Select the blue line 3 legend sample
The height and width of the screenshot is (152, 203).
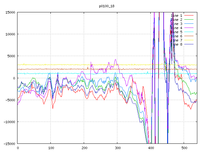(x=189, y=24)
